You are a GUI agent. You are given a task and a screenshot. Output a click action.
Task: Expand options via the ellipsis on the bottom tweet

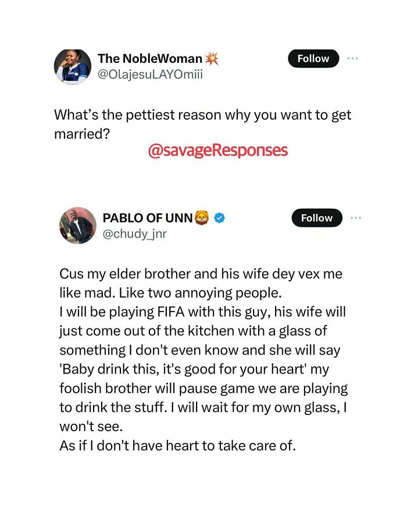pyautogui.click(x=356, y=218)
